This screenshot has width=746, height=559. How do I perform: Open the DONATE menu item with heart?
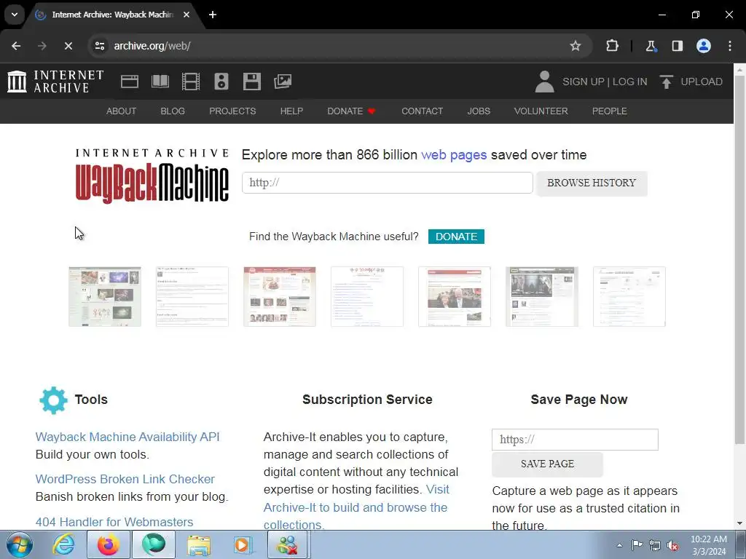tap(351, 111)
